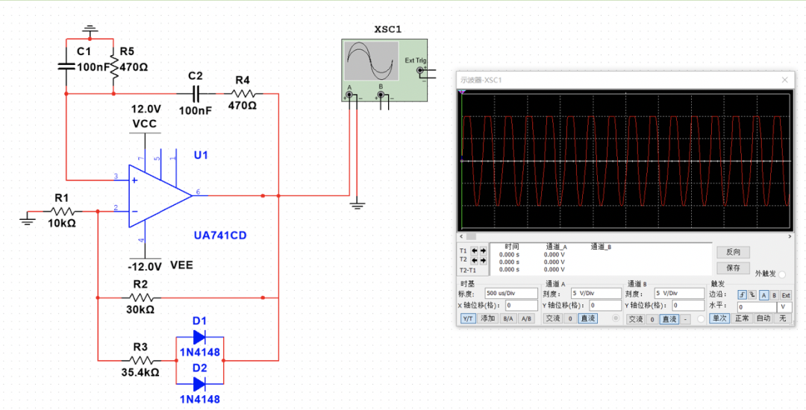Viewport: 806px width, 410px height.
Task: Click the 反向 reverse button
Action: 732,252
